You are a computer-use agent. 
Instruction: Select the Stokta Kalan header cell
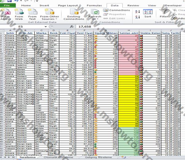(x=150, y=33)
